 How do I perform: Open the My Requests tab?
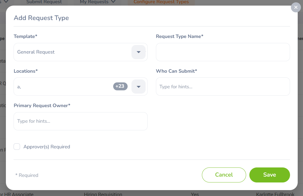point(94,2)
